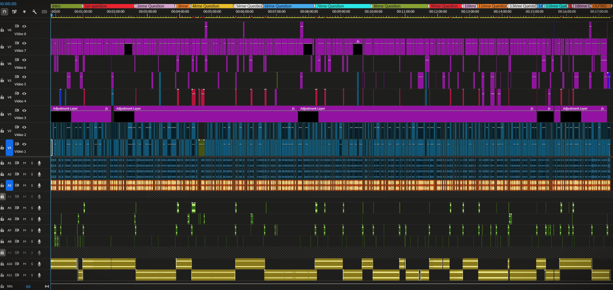Toggle sync lock on audio track A5
This screenshot has height=290, width=613.
click(x=17, y=208)
